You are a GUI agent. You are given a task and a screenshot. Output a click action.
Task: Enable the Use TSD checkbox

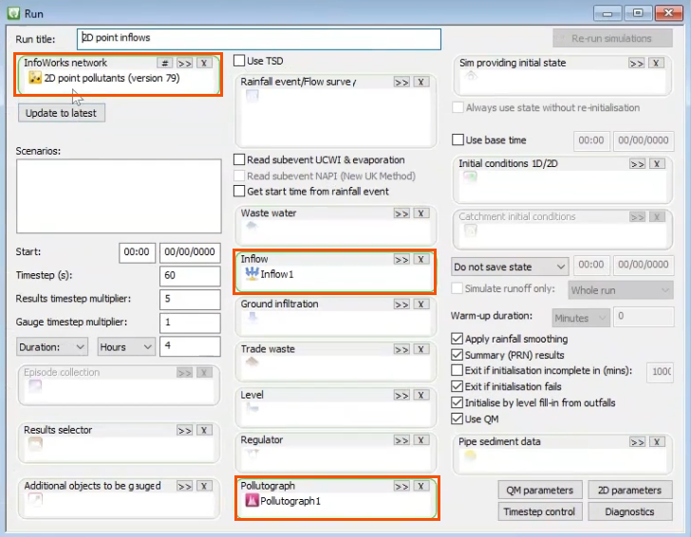tap(239, 61)
